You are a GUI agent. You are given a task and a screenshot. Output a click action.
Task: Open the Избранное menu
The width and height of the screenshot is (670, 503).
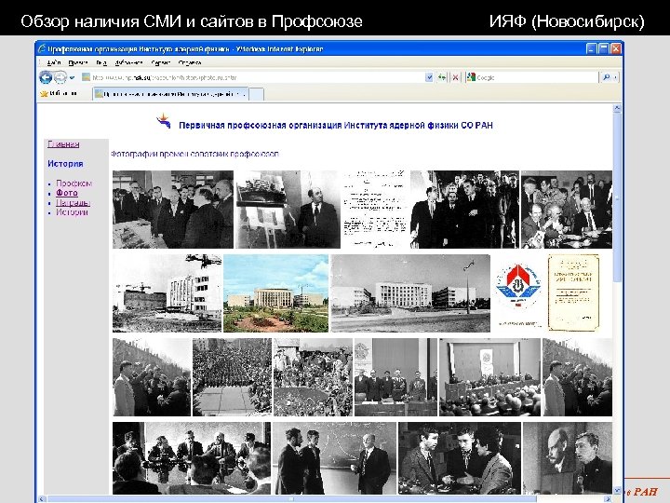[x=128, y=63]
